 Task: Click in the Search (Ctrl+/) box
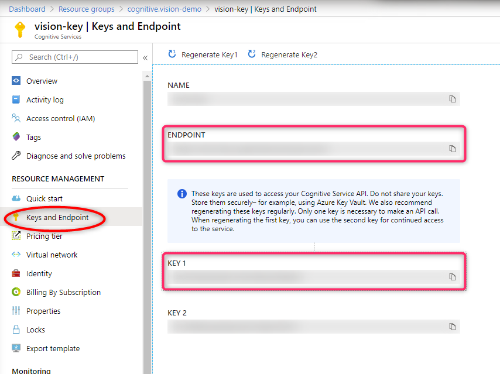coord(75,57)
